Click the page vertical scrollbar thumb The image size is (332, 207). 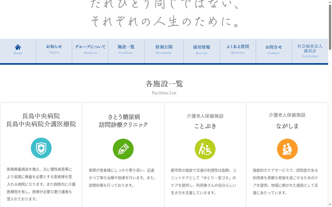pyautogui.click(x=330, y=27)
